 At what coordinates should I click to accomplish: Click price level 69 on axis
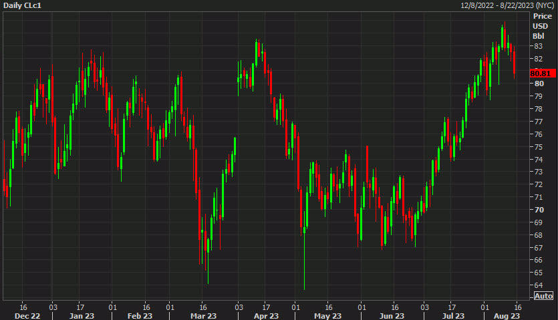pos(539,222)
